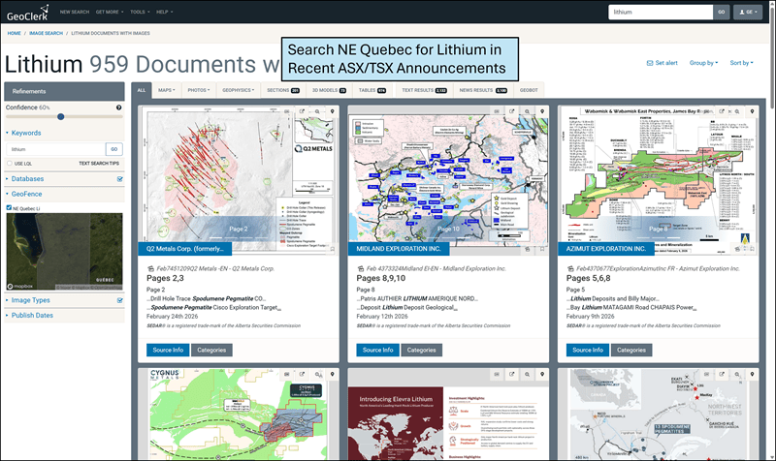Click map pin icon on Q2 Metals card
Screen dimensions: 776x461
pyautogui.click(x=332, y=111)
